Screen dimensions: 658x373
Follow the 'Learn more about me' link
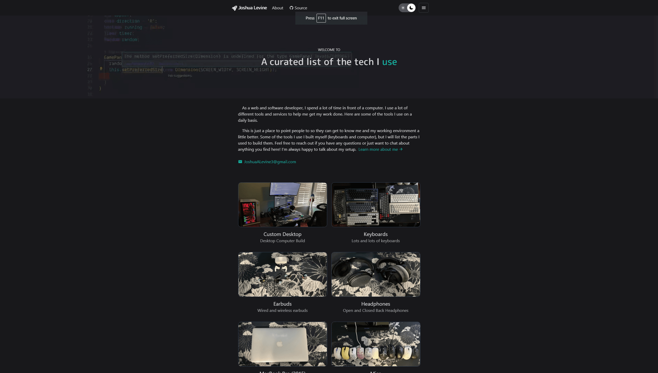[x=381, y=149]
